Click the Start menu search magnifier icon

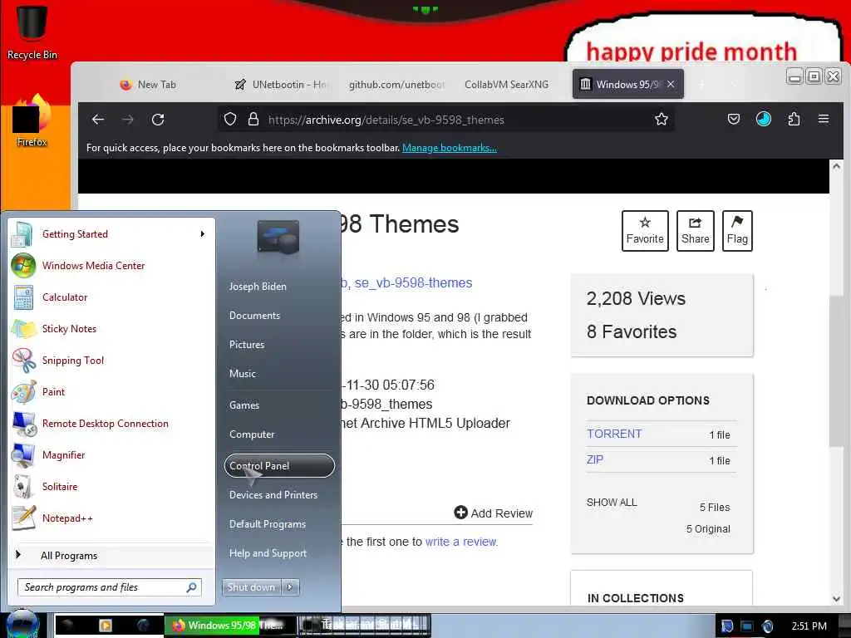point(191,587)
